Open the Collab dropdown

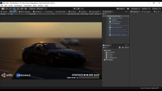[x=120, y=9]
